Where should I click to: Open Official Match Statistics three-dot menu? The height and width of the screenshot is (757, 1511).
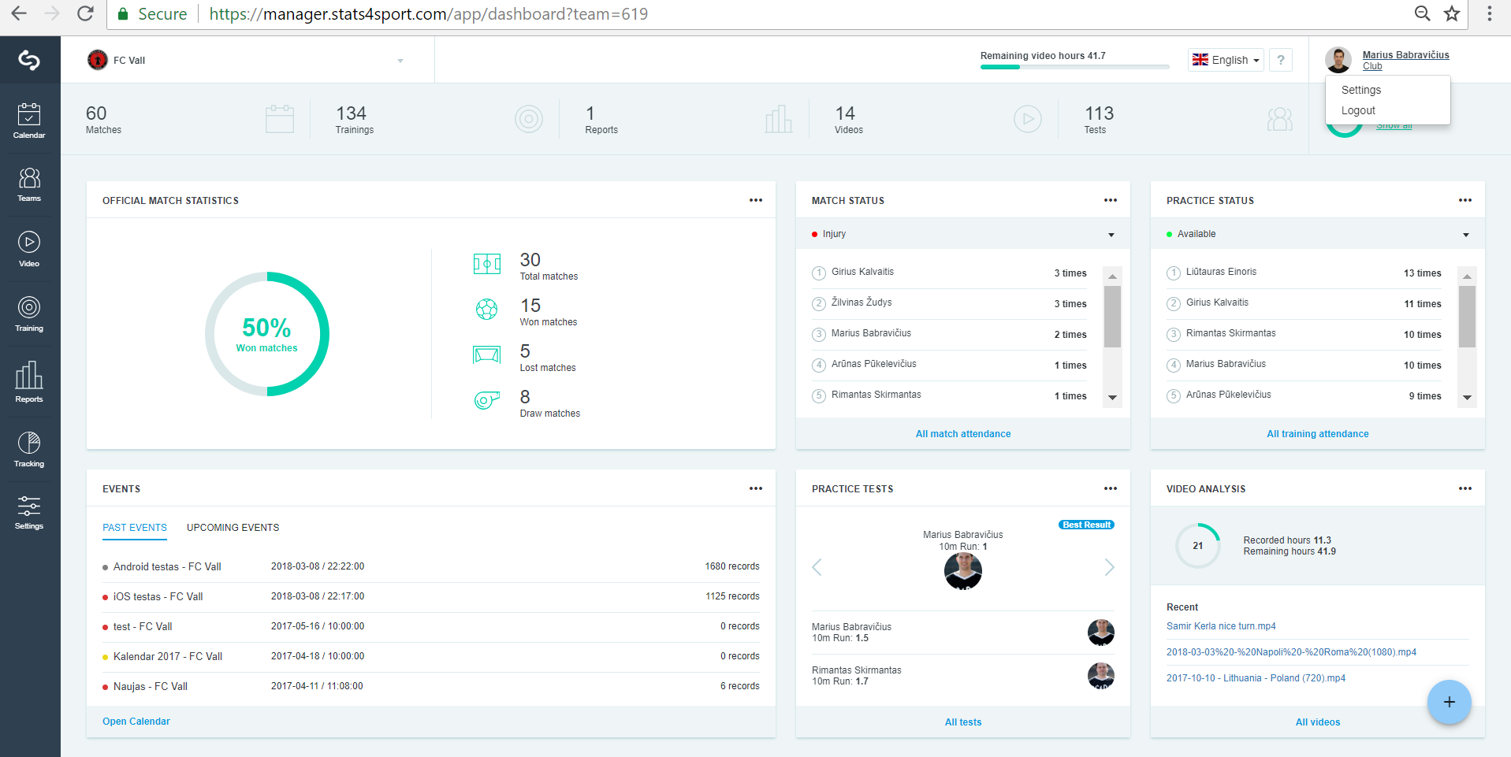pos(756,200)
